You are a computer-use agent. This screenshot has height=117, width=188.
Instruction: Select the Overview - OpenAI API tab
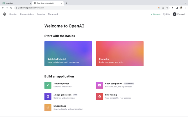pyautogui.click(x=48, y=3)
